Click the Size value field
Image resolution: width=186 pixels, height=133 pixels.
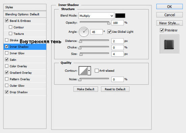[x=117, y=54]
